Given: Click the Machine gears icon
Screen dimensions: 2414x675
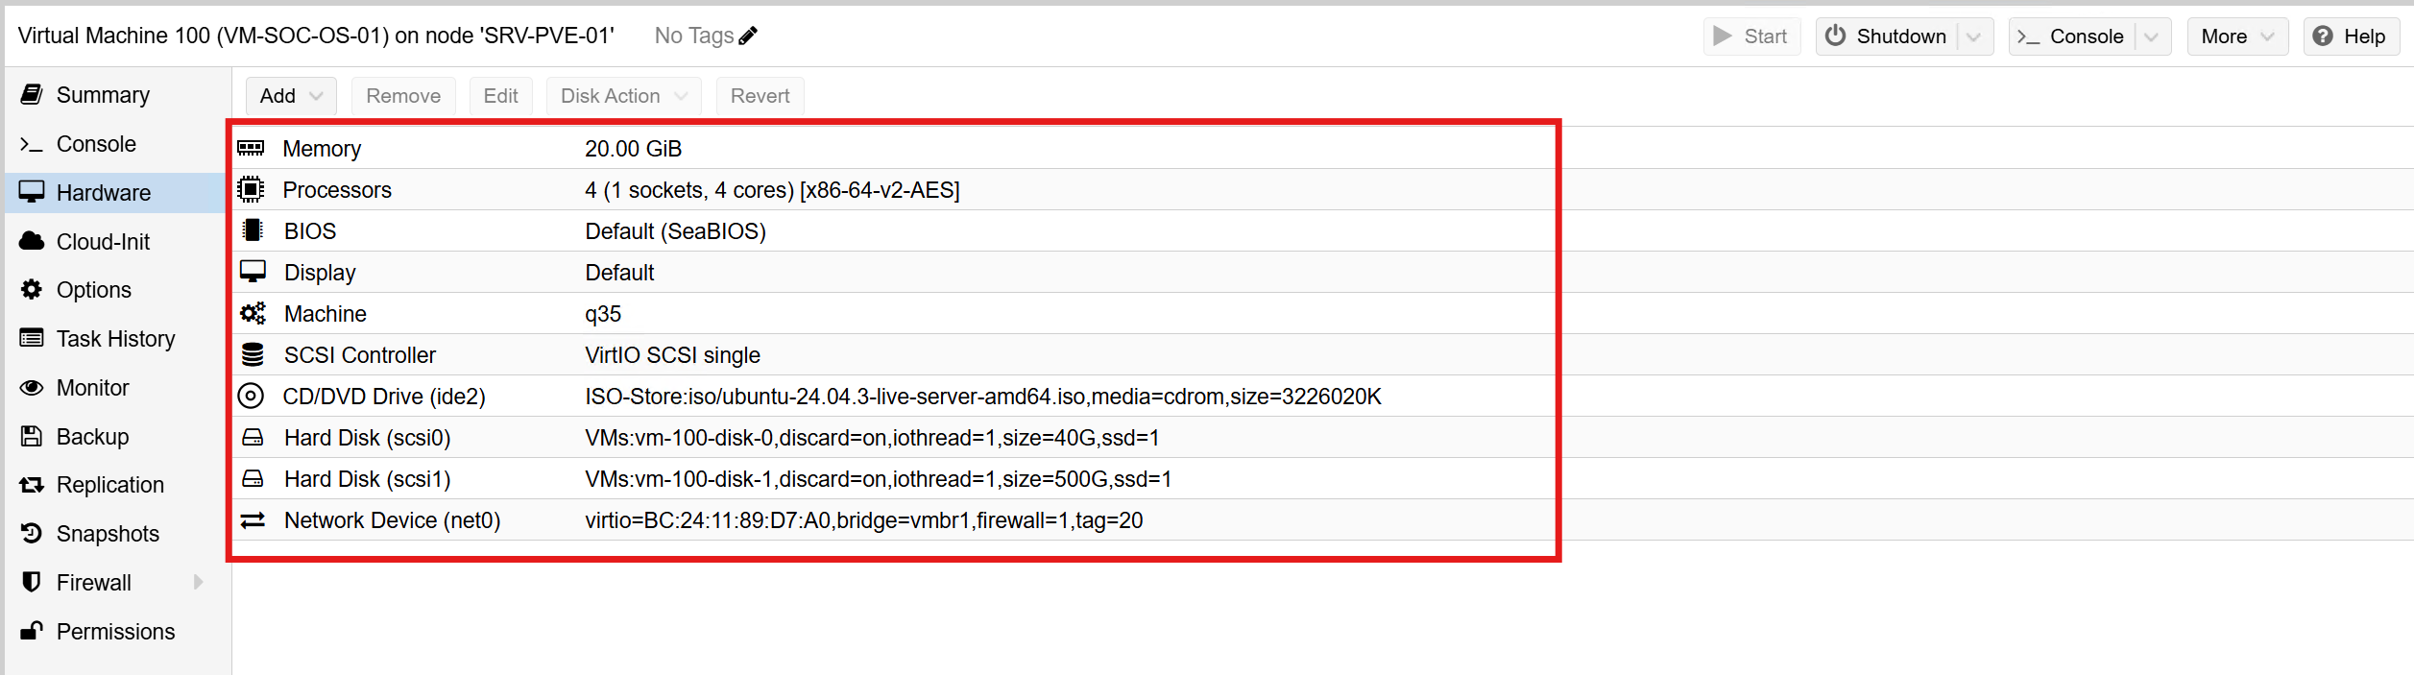Looking at the screenshot, I should pyautogui.click(x=253, y=314).
